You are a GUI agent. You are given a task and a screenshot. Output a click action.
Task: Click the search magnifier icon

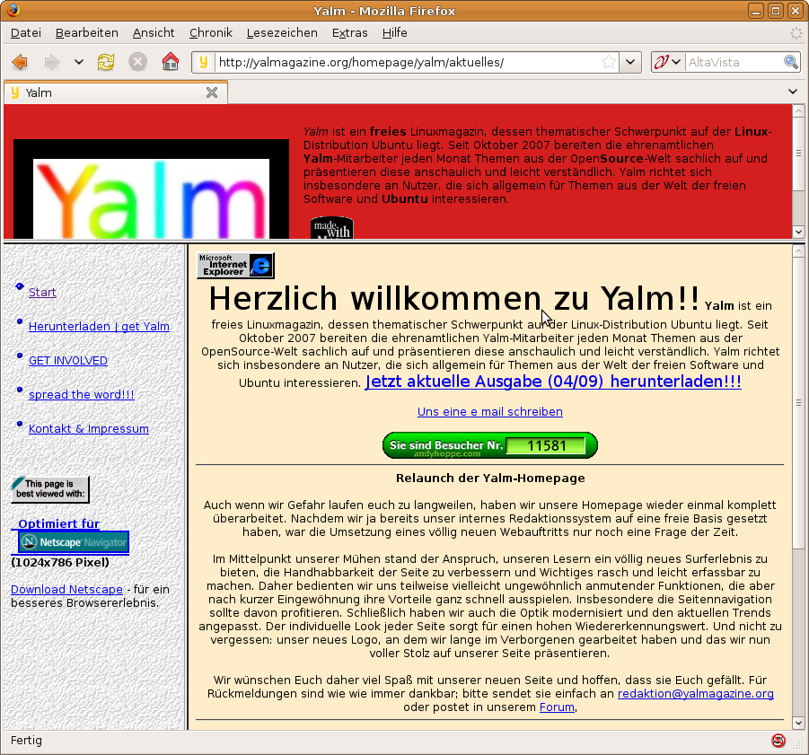pos(791,63)
